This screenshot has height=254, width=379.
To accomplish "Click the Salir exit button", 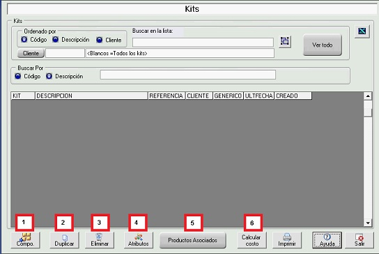I will (359, 240).
